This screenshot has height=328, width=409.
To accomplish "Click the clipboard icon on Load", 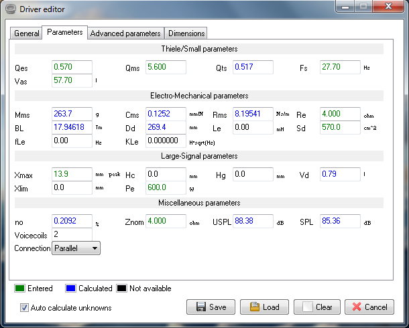I will (x=255, y=307).
